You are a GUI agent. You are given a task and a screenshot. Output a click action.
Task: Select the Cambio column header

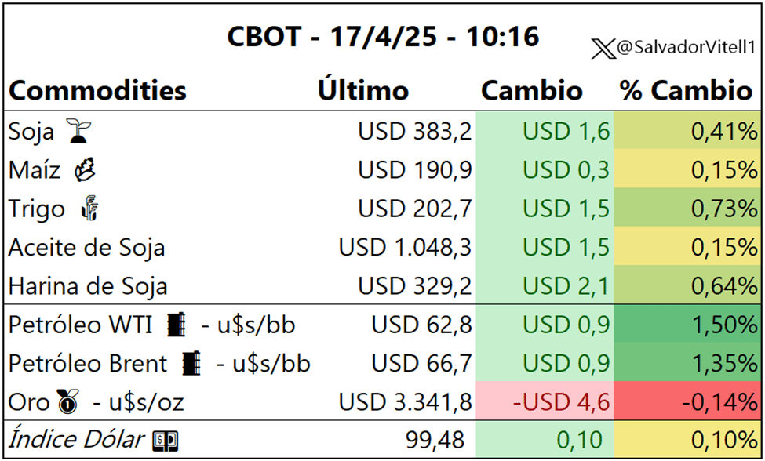coord(532,91)
